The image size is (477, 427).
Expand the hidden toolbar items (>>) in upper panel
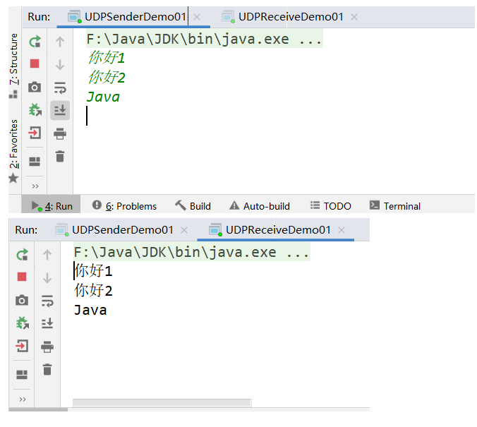pos(35,186)
